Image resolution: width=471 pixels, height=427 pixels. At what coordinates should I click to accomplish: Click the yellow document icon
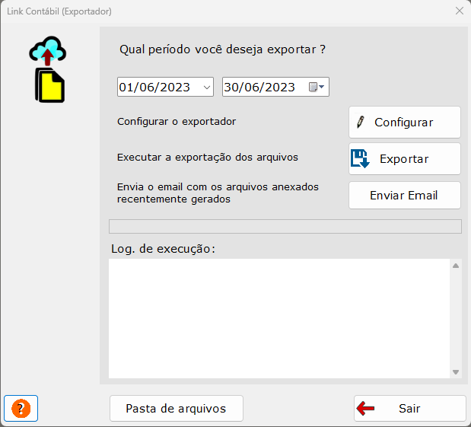click(50, 85)
